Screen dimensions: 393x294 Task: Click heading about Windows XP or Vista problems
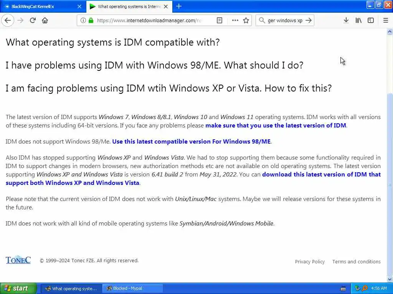169,88
